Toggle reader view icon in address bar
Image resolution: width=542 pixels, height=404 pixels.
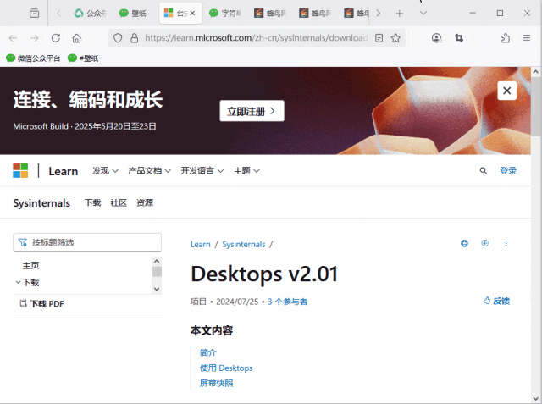coord(379,38)
